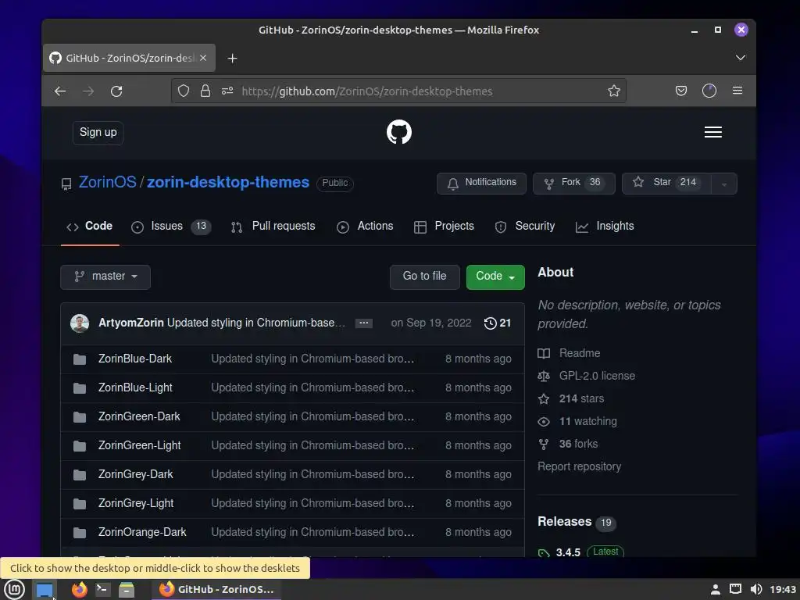Open Terminal from the panel

pos(102,589)
